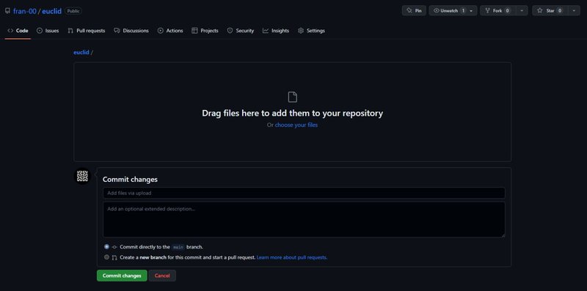Click the choose your files link
587x291 pixels.
coord(296,125)
